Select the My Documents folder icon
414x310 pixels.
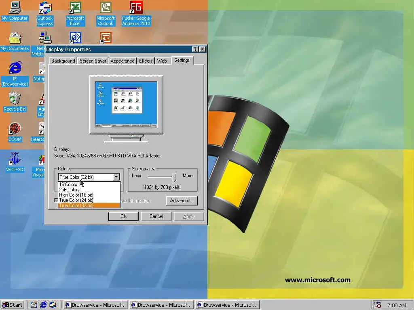coord(15,41)
